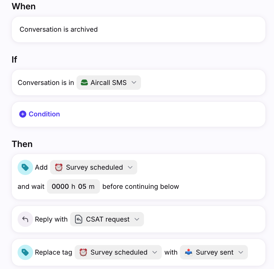Click the green Aircall SMS inbox icon

pos(84,83)
